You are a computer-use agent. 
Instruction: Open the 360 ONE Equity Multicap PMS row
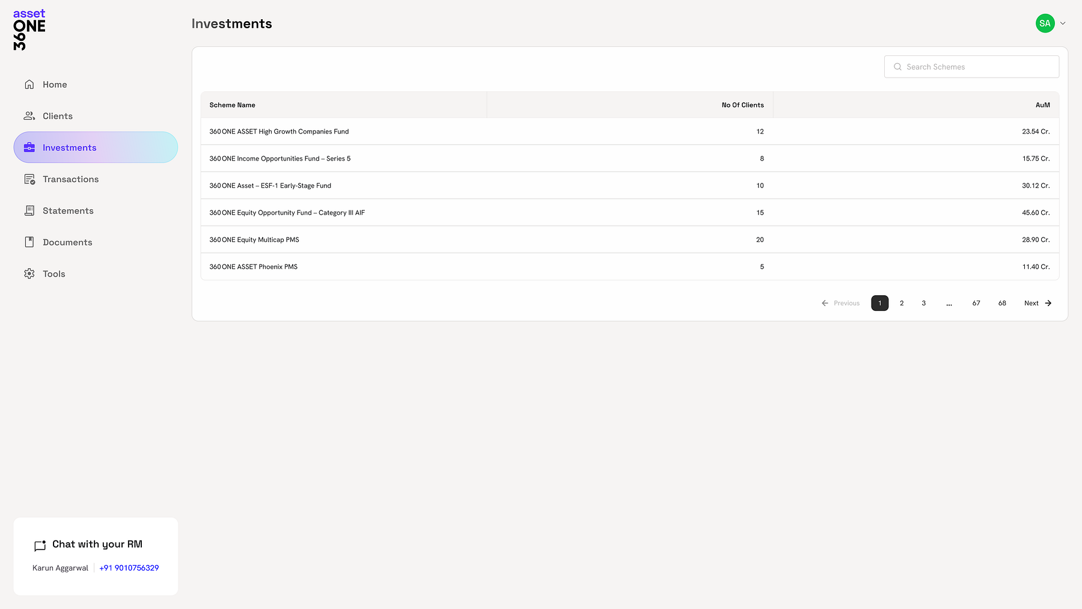[x=254, y=239]
